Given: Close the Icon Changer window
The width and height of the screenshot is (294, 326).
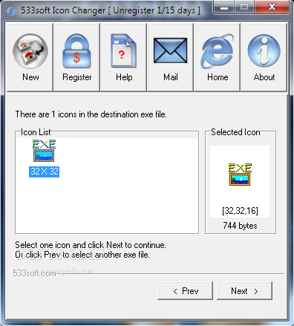Looking at the screenshot, I should (x=272, y=7).
